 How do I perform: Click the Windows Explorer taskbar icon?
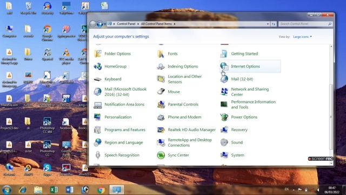pos(38,190)
